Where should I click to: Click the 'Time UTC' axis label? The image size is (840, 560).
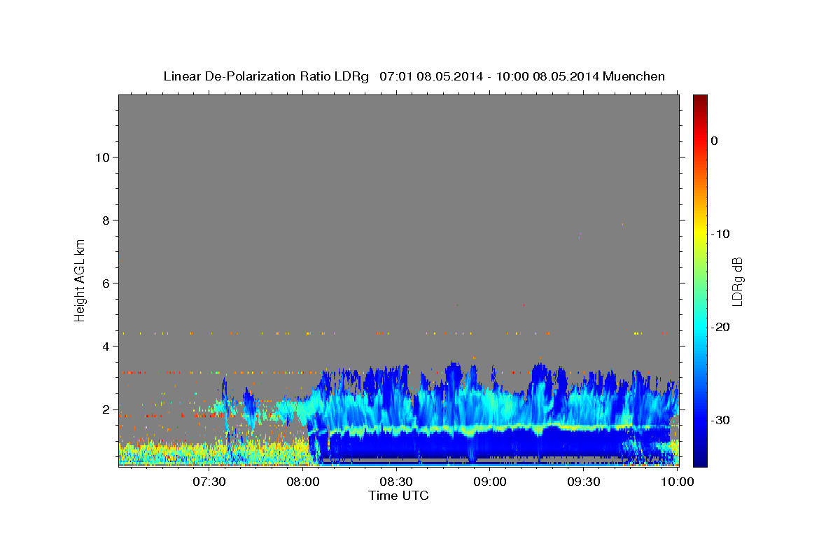[398, 496]
